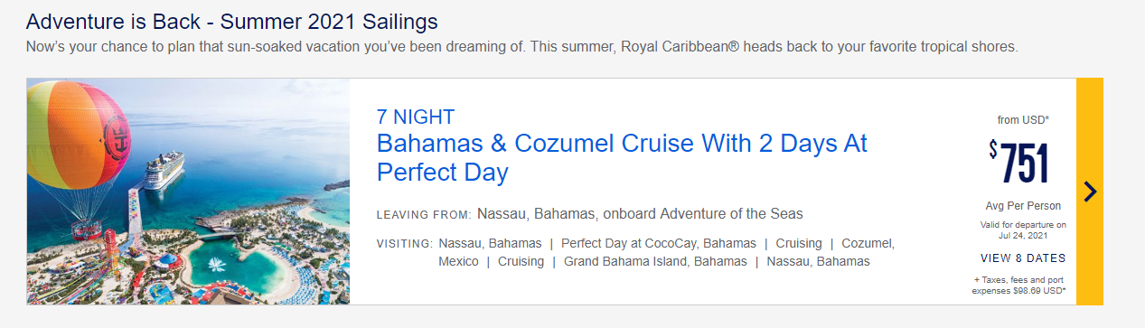1145x328 pixels.
Task: Select the Perfect Day at CocoCay, Bahamas port
Action: click(657, 243)
